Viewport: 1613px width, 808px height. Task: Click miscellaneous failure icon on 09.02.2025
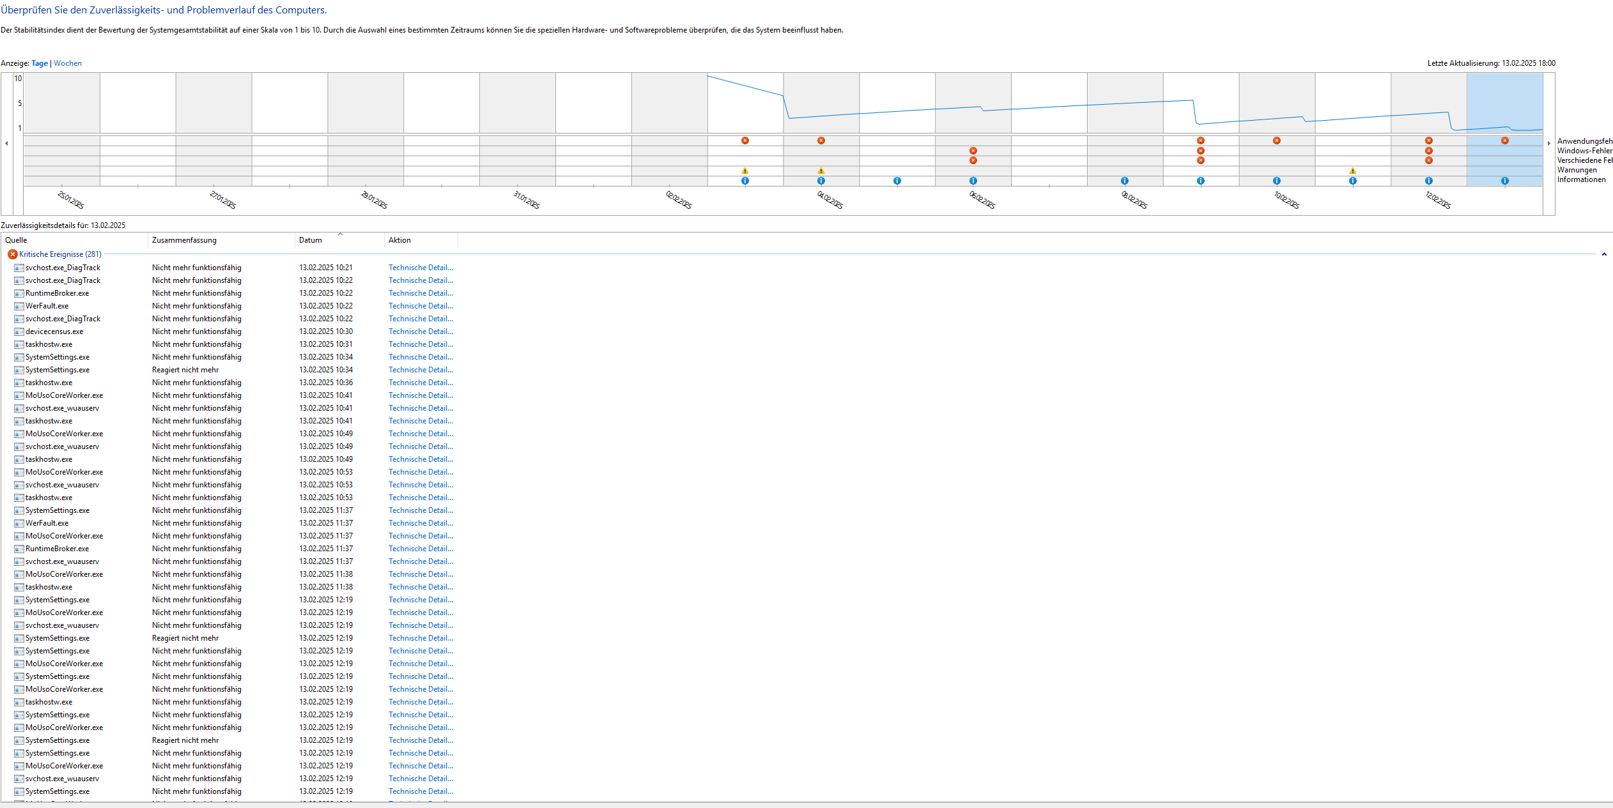[1200, 160]
